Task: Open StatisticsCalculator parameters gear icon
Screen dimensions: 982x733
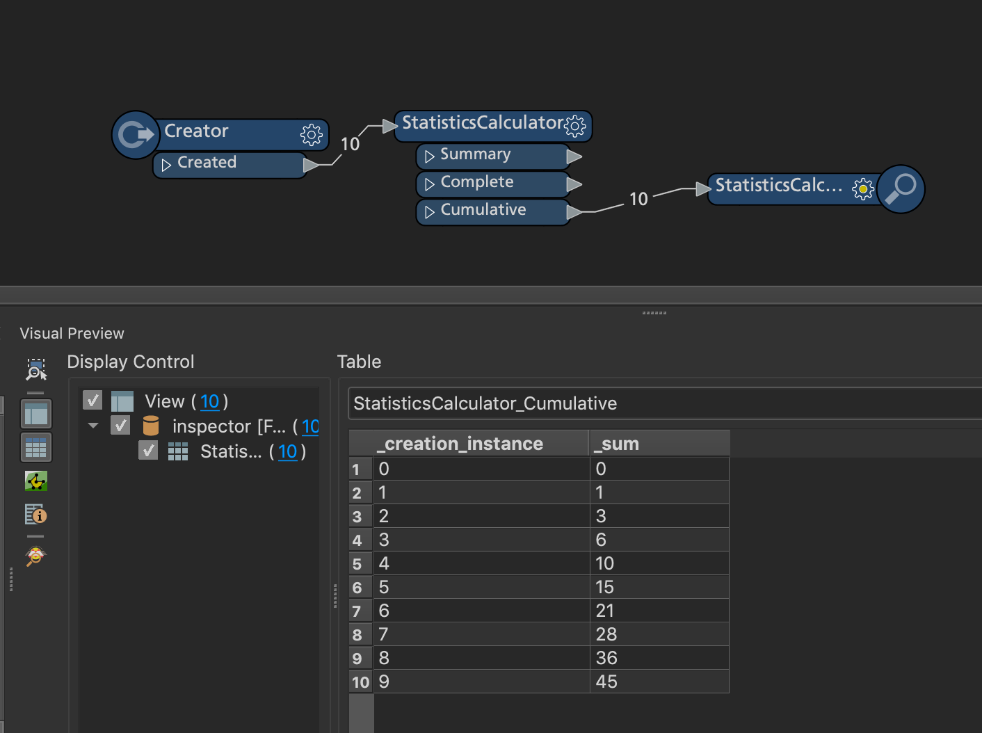Action: 575,126
